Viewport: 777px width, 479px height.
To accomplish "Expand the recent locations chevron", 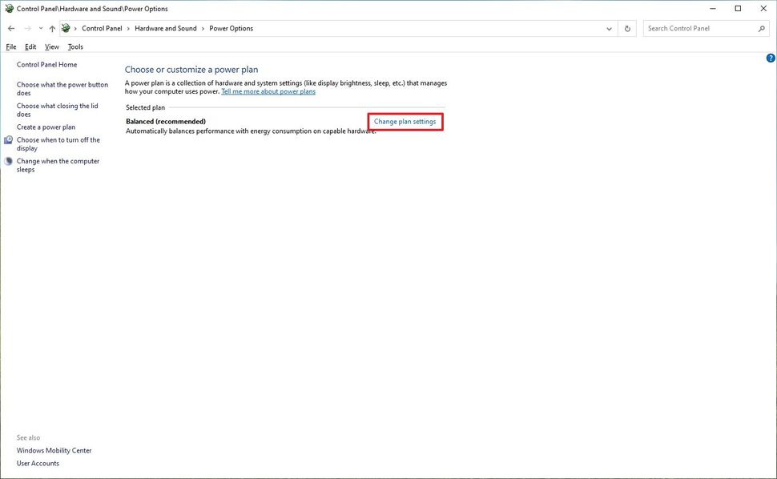I will (x=40, y=28).
